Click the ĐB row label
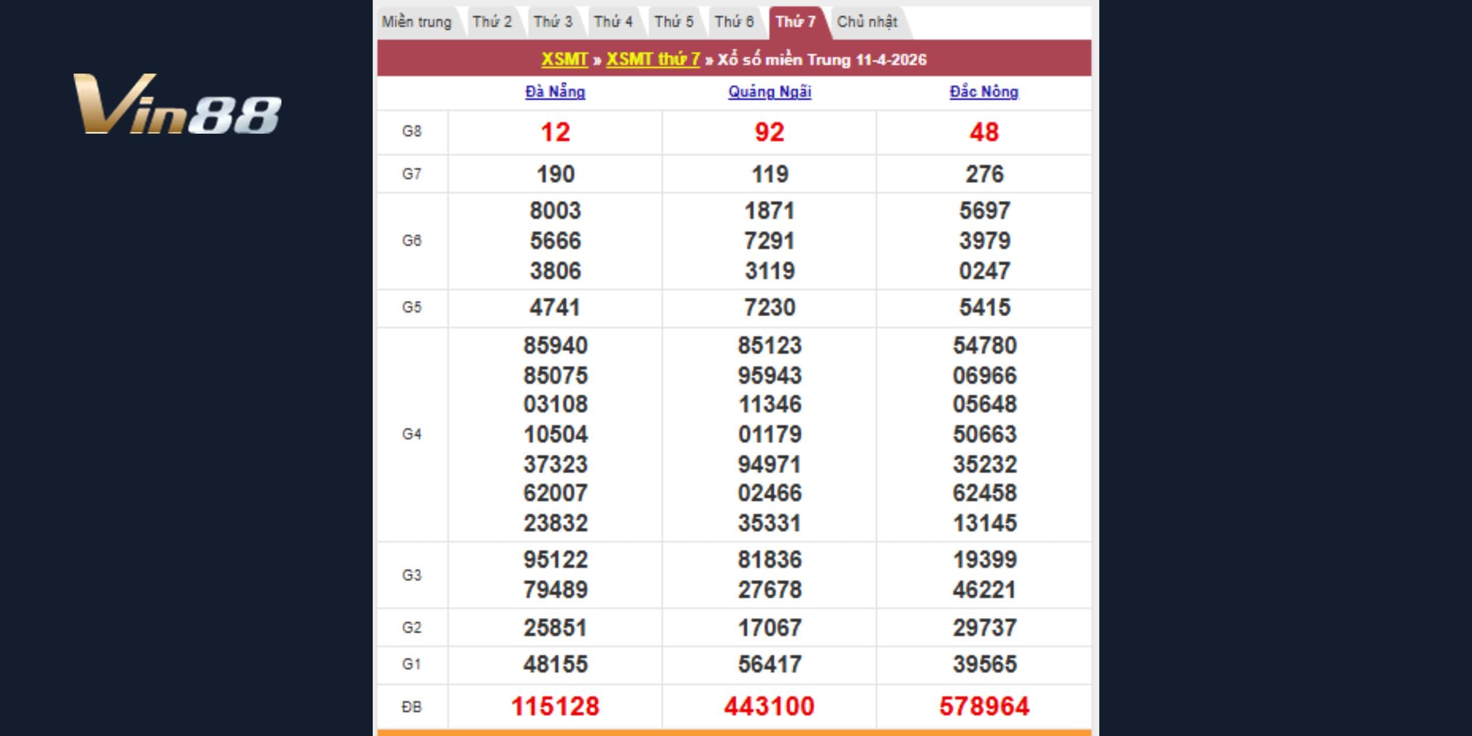This screenshot has height=736, width=1472. (412, 707)
